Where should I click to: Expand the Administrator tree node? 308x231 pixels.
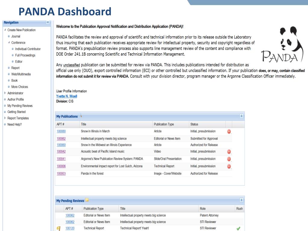point(5,93)
